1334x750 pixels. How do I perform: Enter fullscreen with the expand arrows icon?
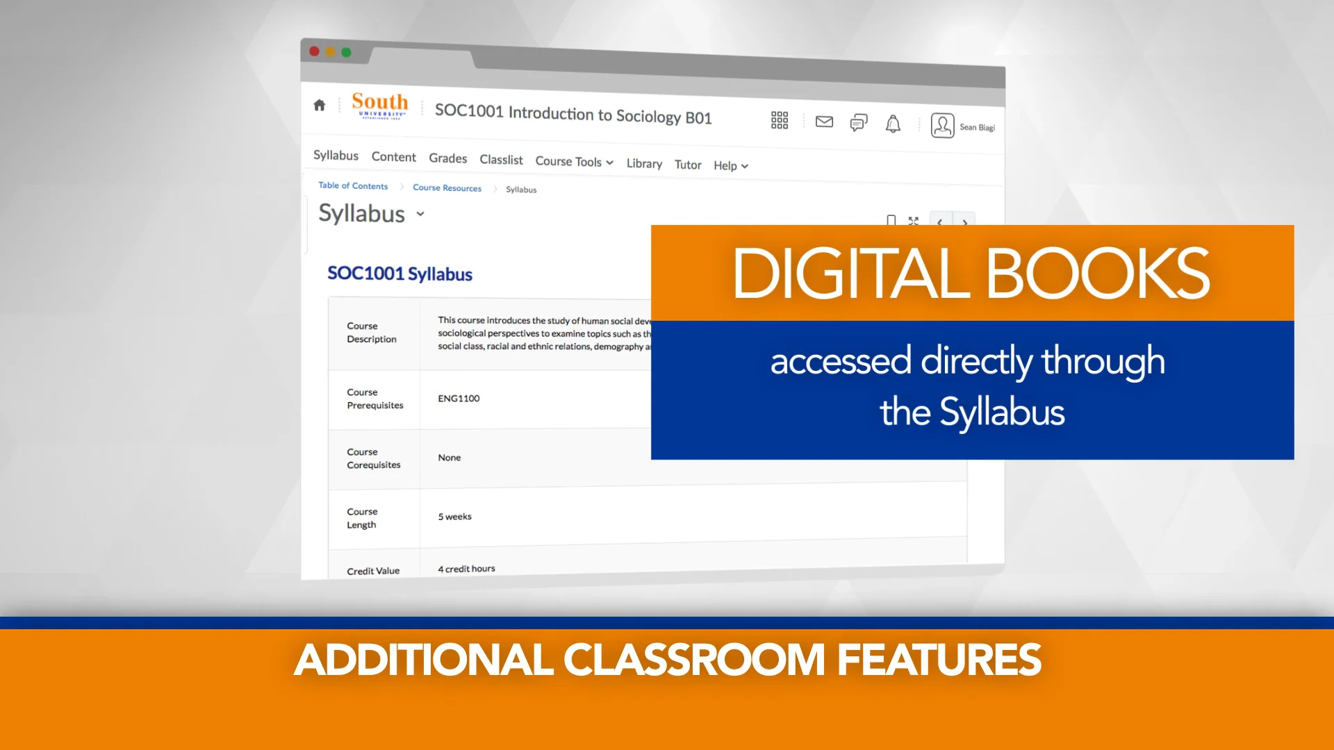913,221
